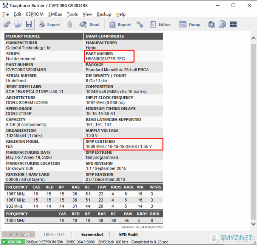Click the Completed in 0.23 sec status
Screen dimensions: 257x245
150,242
